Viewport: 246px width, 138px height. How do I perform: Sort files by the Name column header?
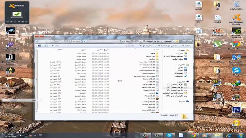(156, 49)
